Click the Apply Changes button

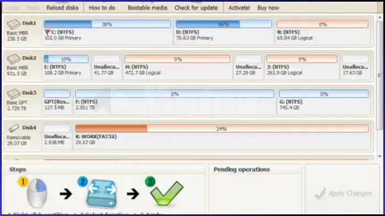[x=343, y=193]
